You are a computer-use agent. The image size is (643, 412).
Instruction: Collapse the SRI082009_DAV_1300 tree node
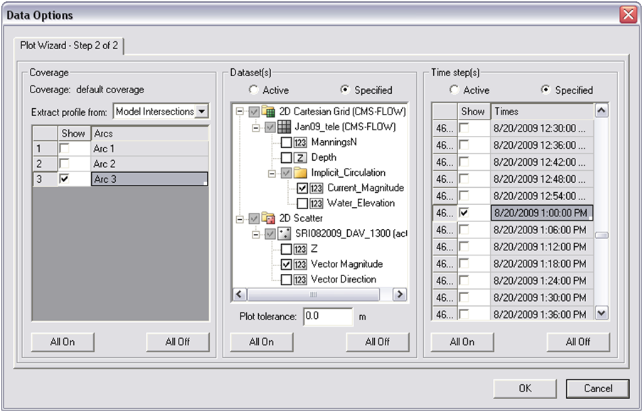256,234
